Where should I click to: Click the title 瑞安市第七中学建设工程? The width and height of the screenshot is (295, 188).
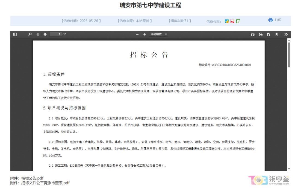click(150, 5)
